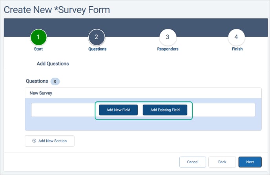Click the questions count badge showing 0
The height and width of the screenshot is (175, 270).
pyautogui.click(x=55, y=81)
